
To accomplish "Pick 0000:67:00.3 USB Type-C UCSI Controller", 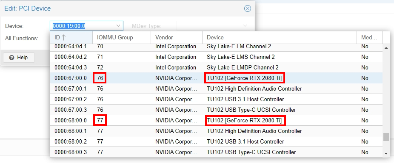I will click(216, 110).
